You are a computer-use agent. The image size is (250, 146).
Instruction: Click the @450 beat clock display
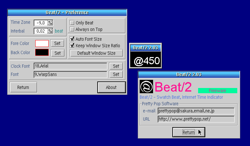[x=146, y=60]
